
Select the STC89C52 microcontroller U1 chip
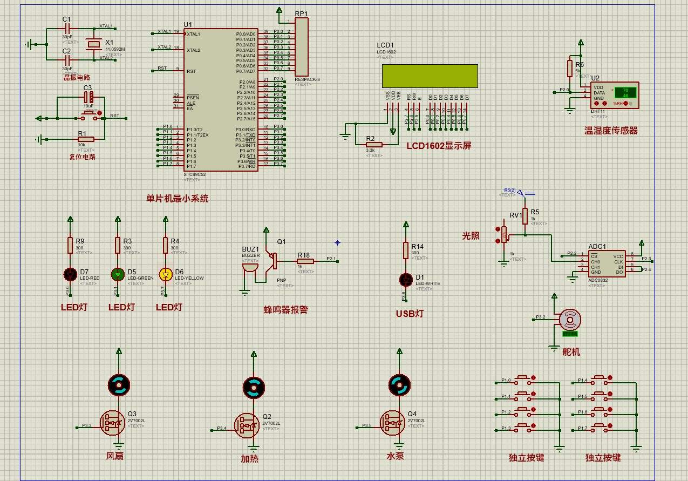click(x=221, y=99)
